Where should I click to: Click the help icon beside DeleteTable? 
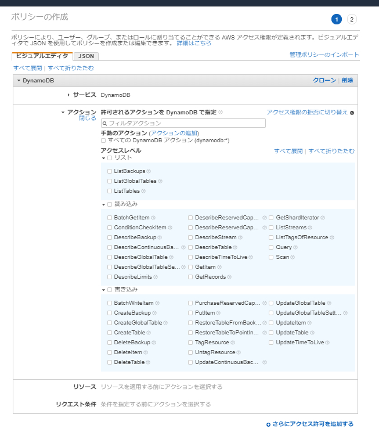[x=148, y=362]
